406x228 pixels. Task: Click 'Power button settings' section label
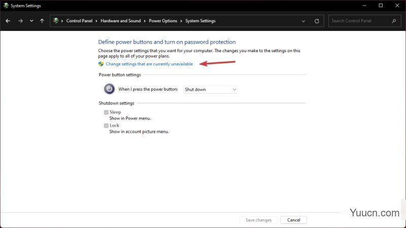tap(120, 75)
